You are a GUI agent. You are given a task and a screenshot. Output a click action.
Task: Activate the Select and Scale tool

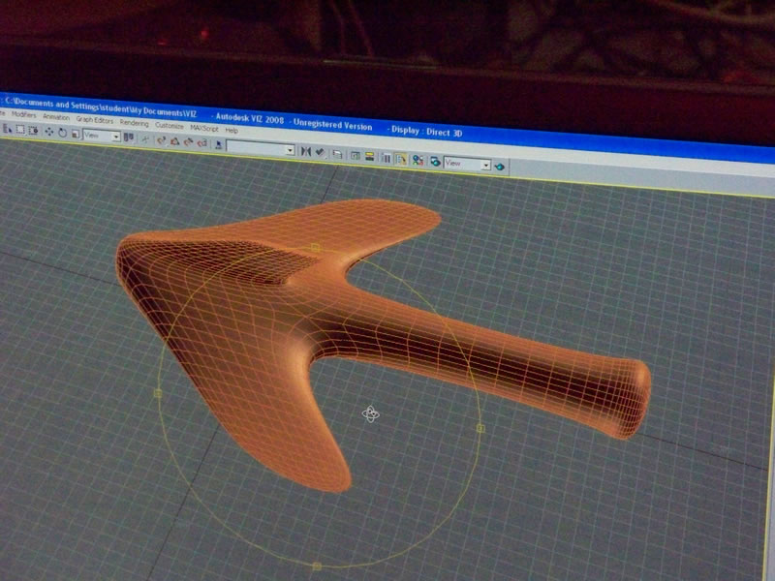click(76, 134)
